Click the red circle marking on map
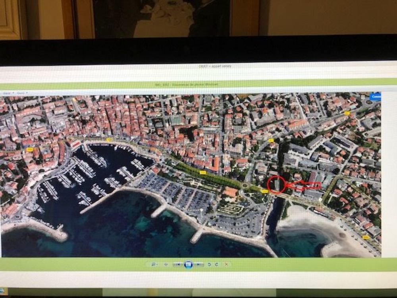This screenshot has width=397, height=298. point(276,184)
